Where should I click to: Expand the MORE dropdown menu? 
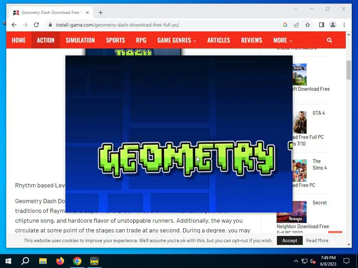282,40
